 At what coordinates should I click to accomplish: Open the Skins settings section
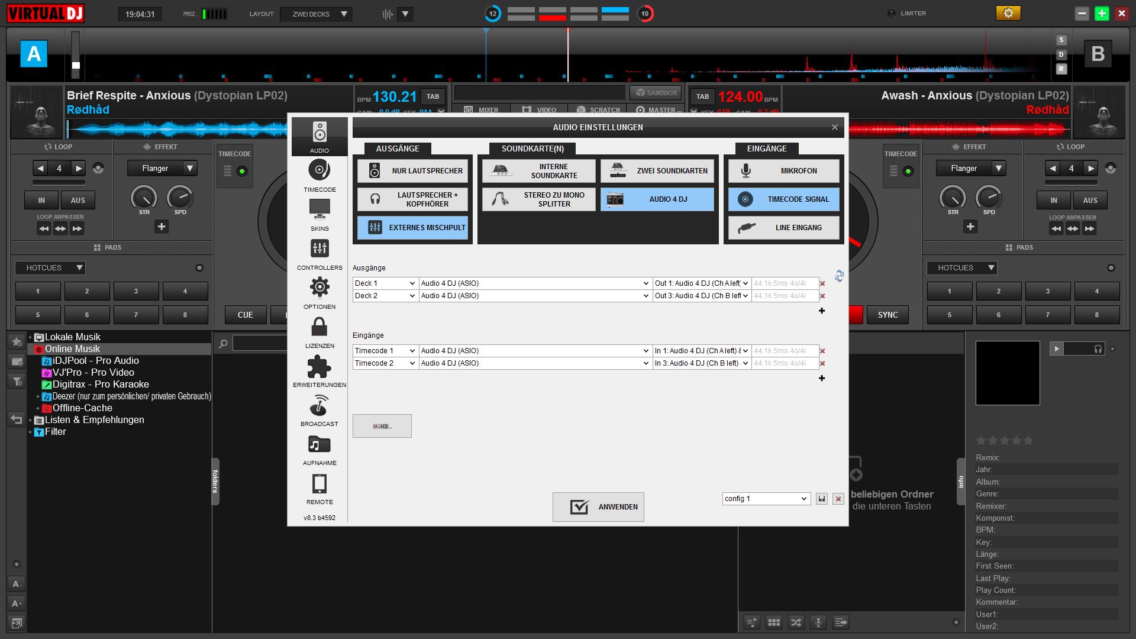point(319,214)
